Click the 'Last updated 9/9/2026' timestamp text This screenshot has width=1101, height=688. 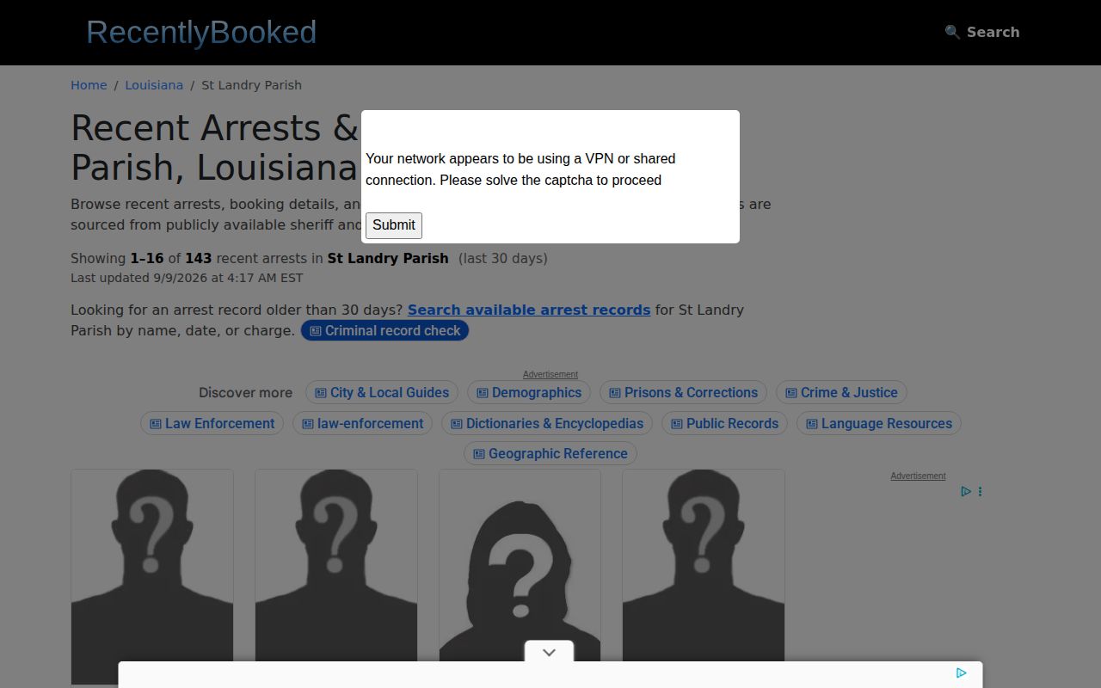coord(187,278)
